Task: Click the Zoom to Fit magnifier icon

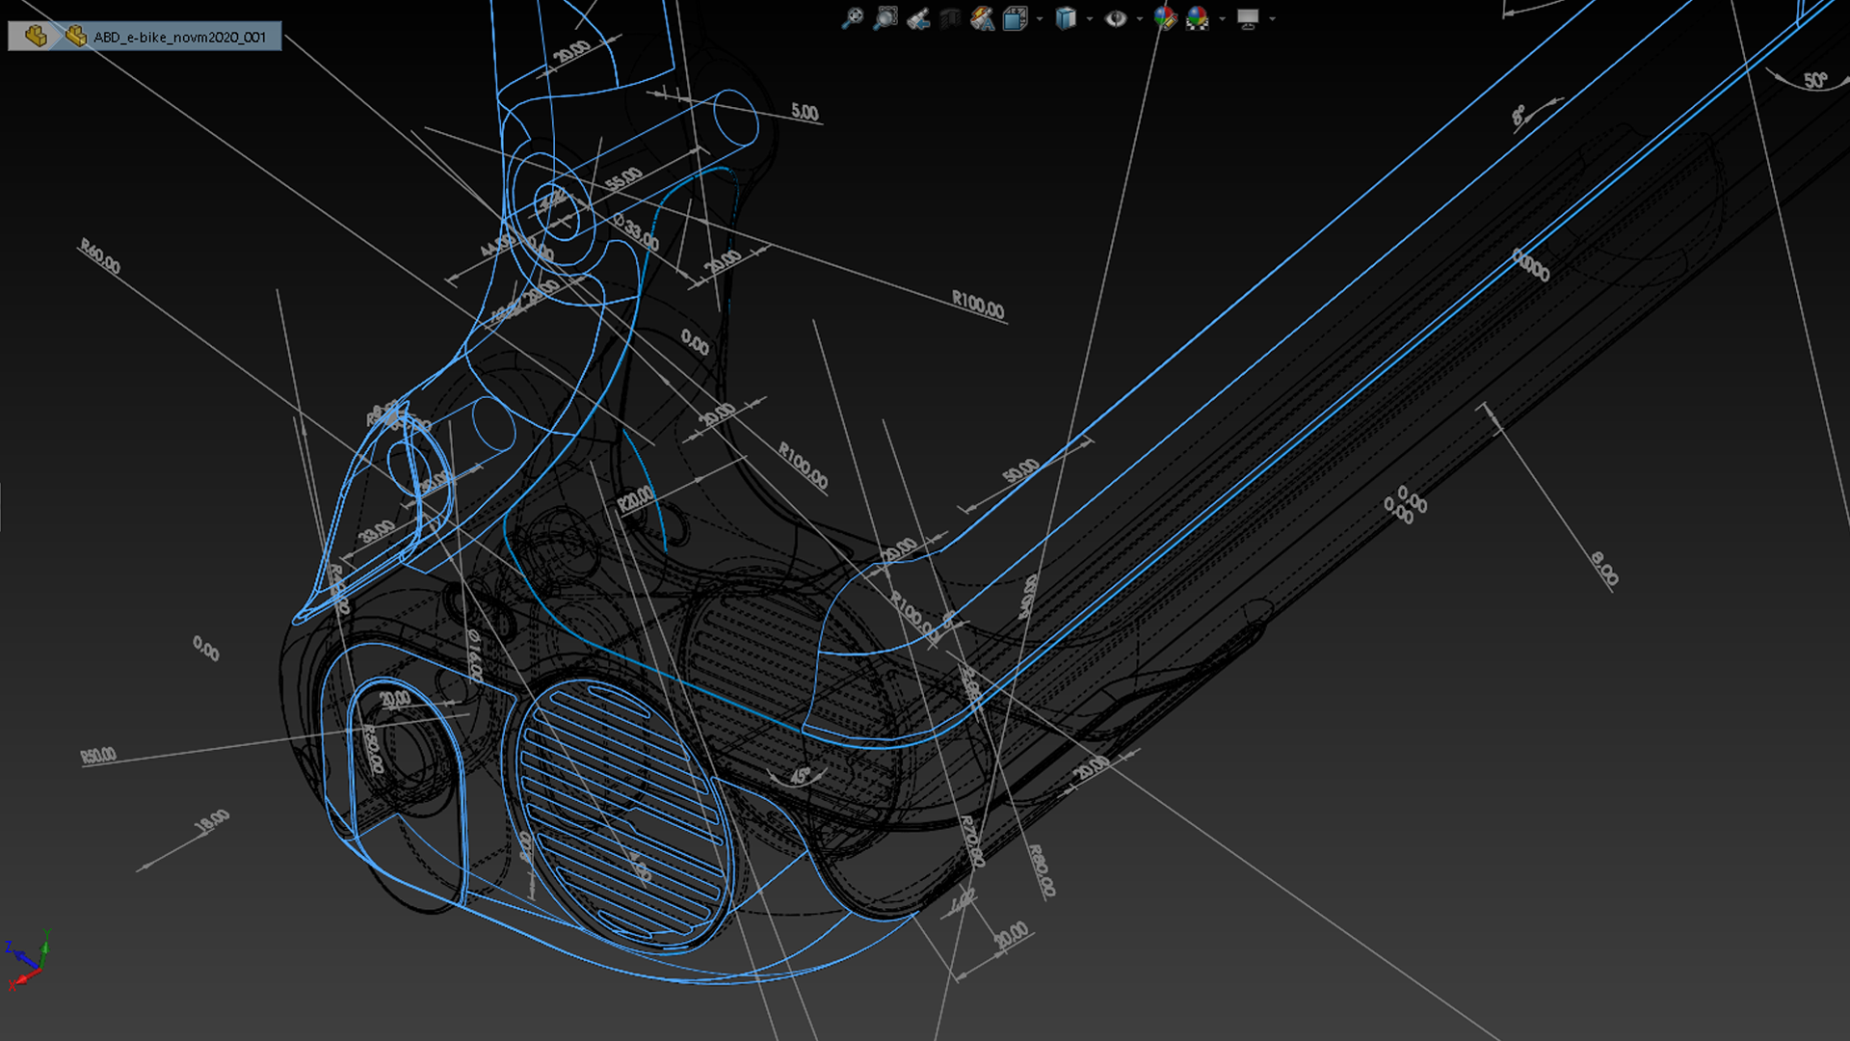Action: pos(853,18)
